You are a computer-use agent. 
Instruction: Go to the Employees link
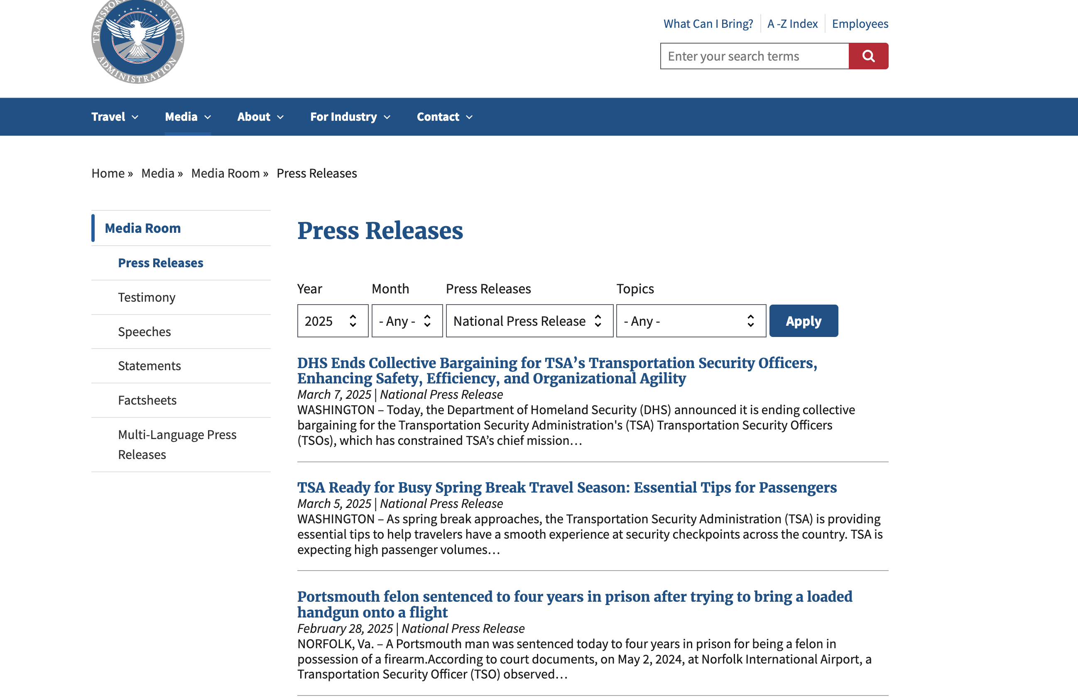click(859, 24)
